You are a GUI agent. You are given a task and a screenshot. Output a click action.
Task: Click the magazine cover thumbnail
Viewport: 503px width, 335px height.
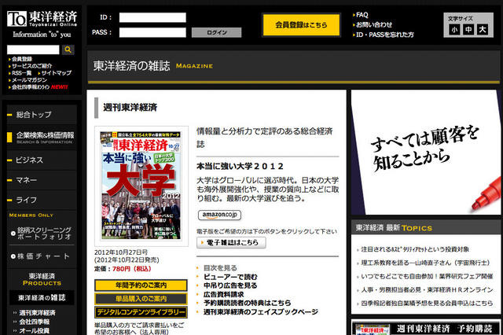coord(141,186)
